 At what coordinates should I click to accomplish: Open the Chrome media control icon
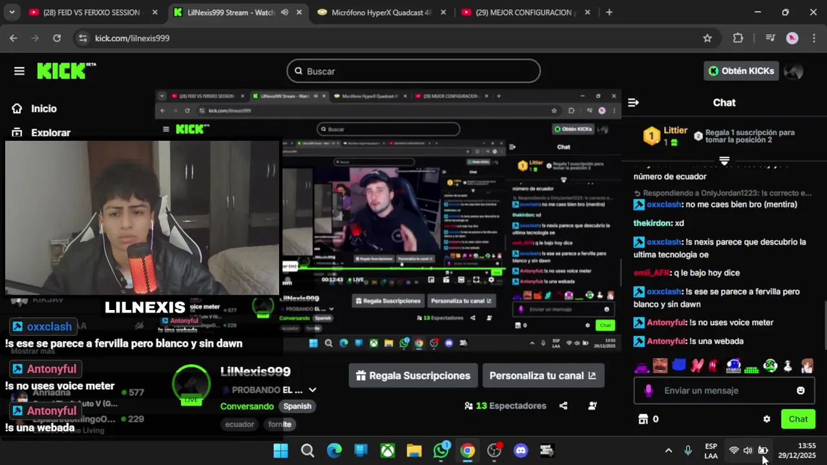point(770,38)
